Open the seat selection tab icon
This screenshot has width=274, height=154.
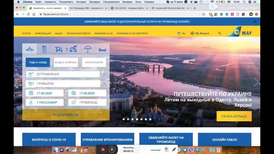59,50
